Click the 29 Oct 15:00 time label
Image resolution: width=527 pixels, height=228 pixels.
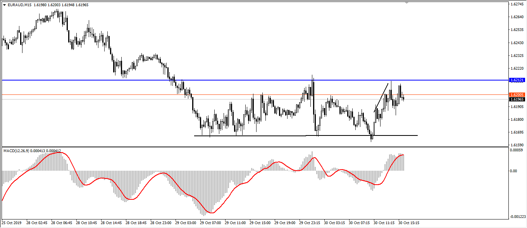click(x=260, y=223)
